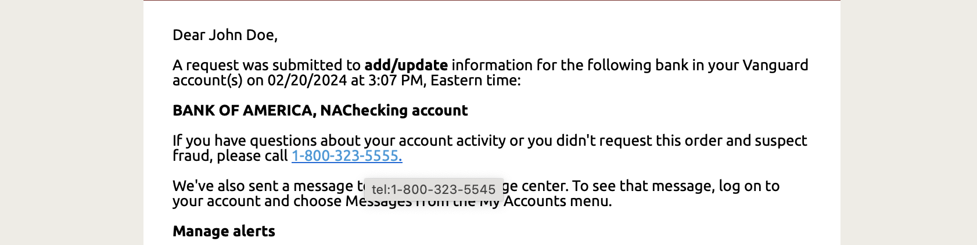
Task: Click the date 02/20/2024
Action: tap(307, 81)
